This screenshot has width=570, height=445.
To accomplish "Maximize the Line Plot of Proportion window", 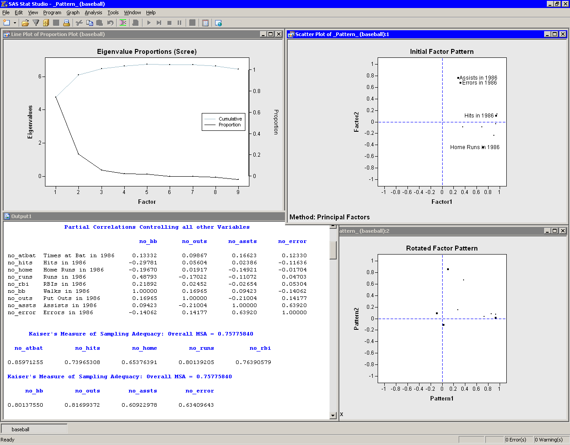I will pos(270,34).
